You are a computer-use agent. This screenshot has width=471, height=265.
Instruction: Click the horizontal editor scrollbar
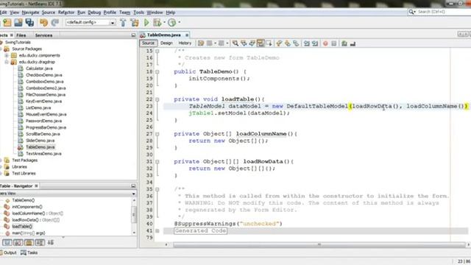319,245
